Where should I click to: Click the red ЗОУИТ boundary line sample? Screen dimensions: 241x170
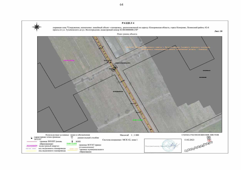[32, 142]
